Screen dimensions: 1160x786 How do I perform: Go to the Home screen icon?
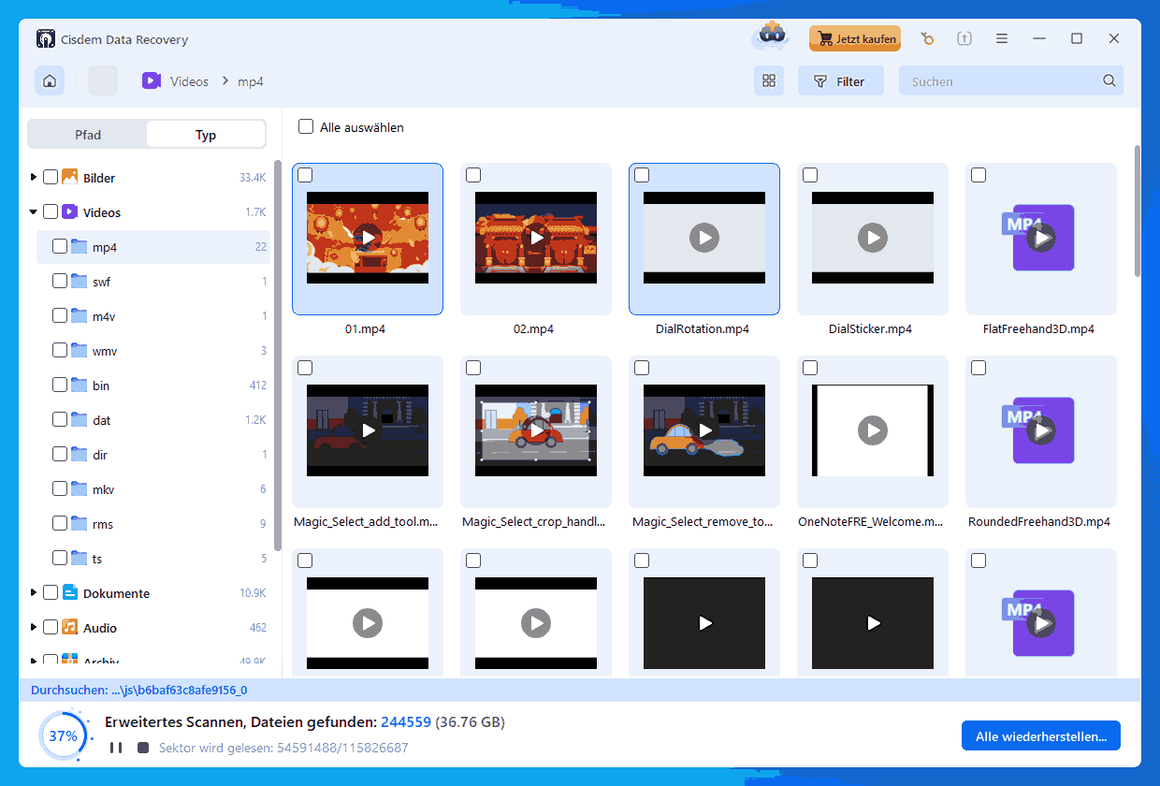50,81
